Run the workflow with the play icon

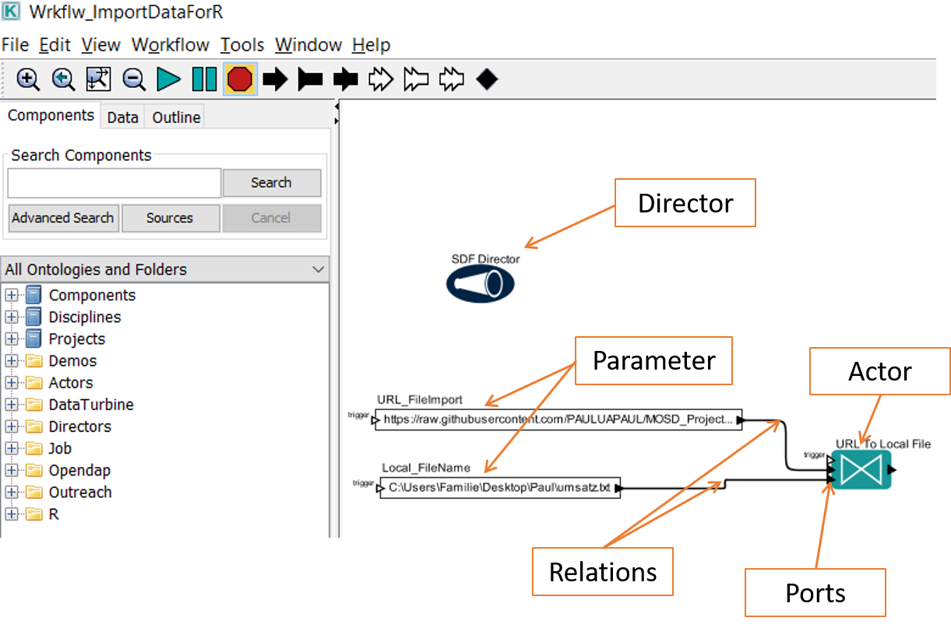tap(169, 79)
